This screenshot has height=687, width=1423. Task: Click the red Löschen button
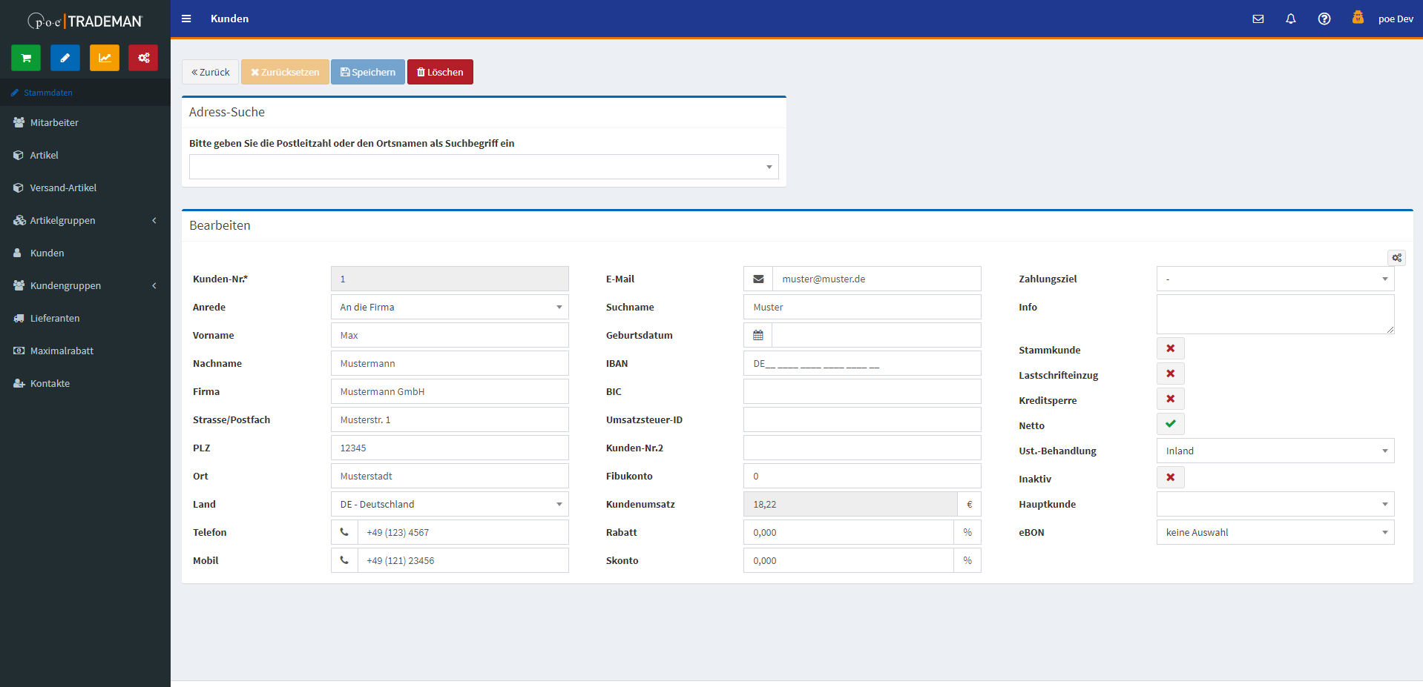click(x=440, y=72)
